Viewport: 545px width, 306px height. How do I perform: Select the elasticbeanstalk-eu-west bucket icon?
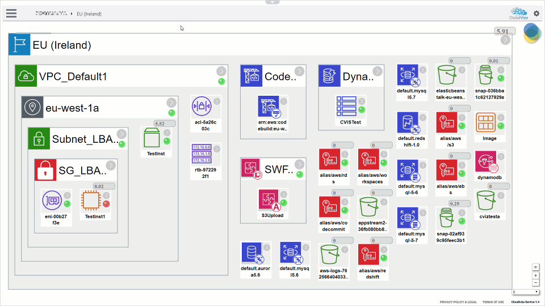click(x=446, y=75)
